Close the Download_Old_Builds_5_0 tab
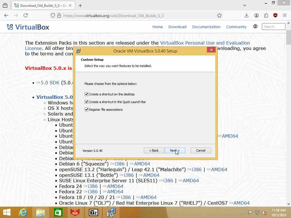This screenshot has width=291, height=218. 70,6
